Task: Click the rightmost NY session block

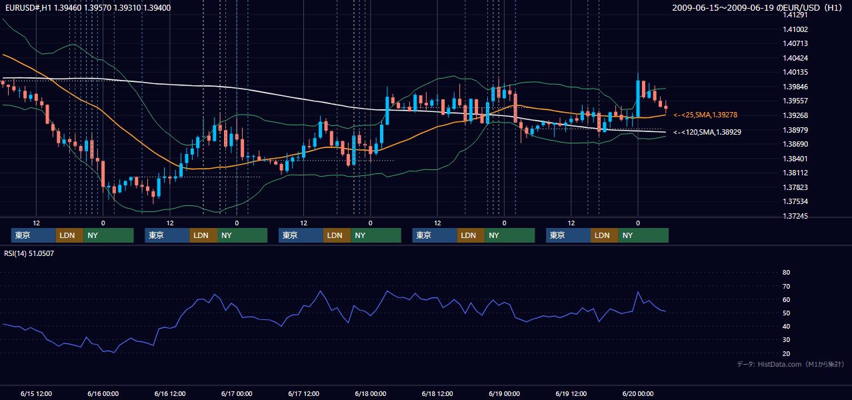Action: click(x=643, y=235)
